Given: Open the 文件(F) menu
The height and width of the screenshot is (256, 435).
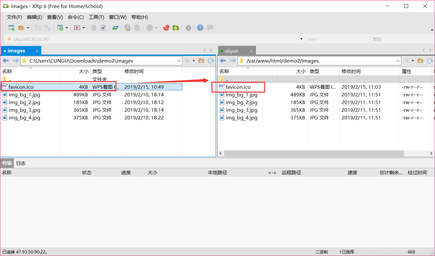Looking at the screenshot, I should tap(14, 17).
